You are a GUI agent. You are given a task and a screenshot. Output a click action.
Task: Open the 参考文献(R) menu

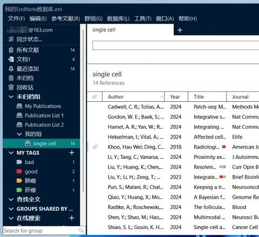66,18
